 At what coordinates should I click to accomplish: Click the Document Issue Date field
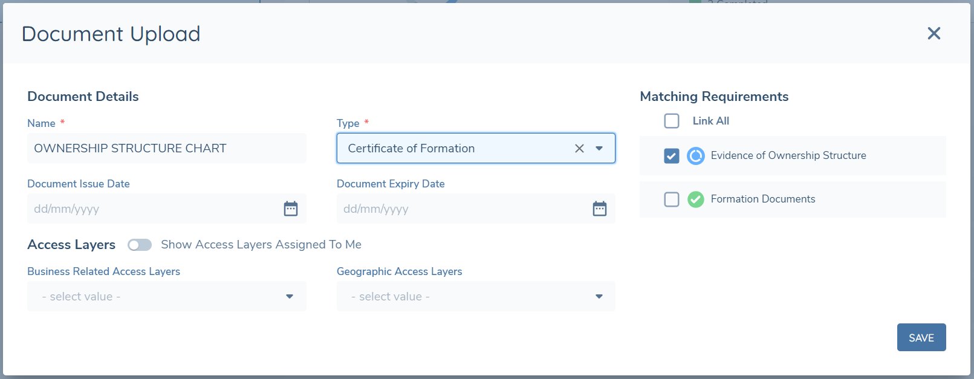pos(151,209)
